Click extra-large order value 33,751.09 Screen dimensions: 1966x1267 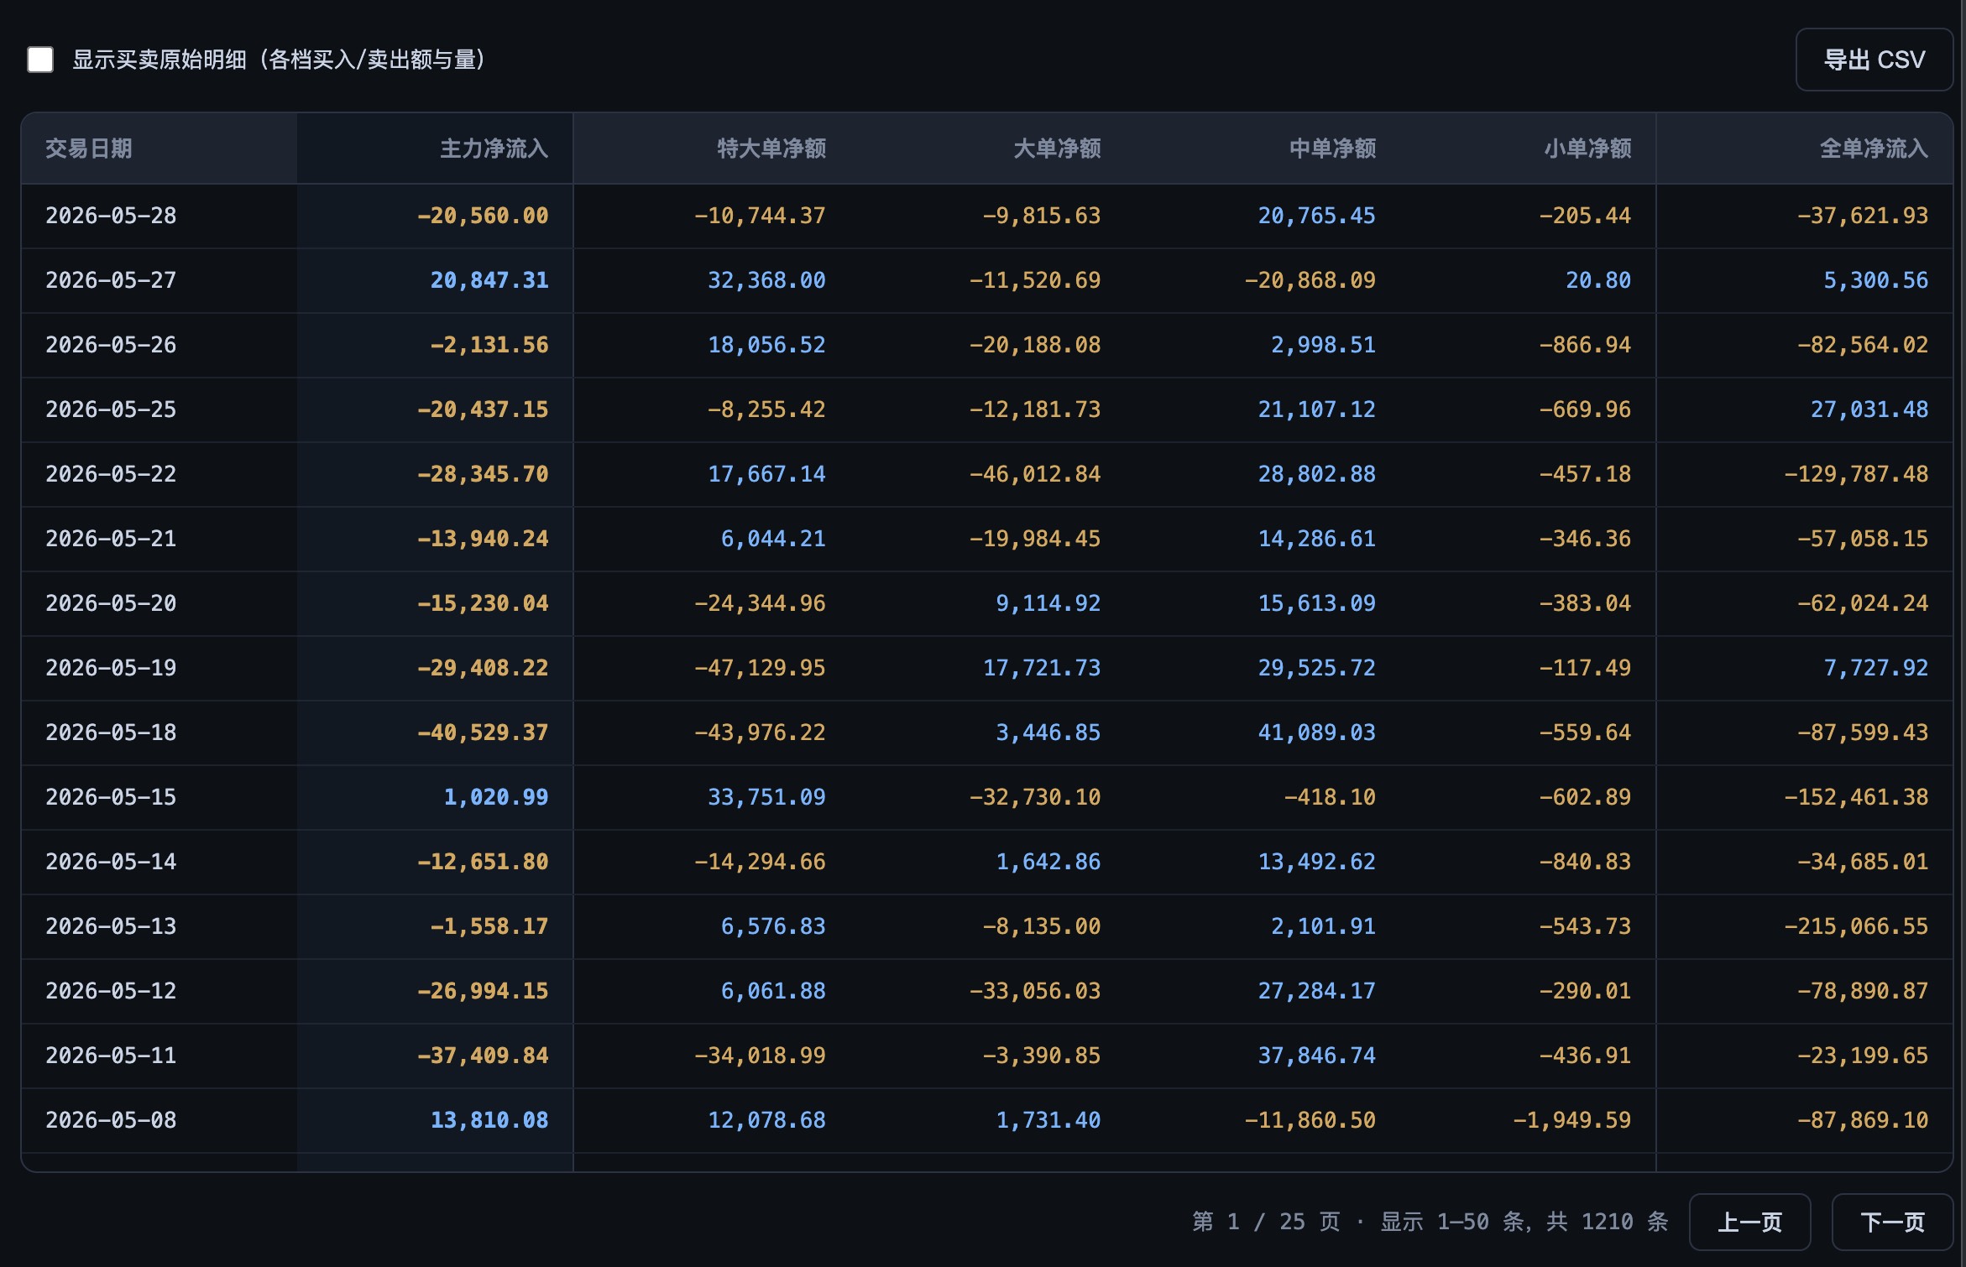(766, 797)
